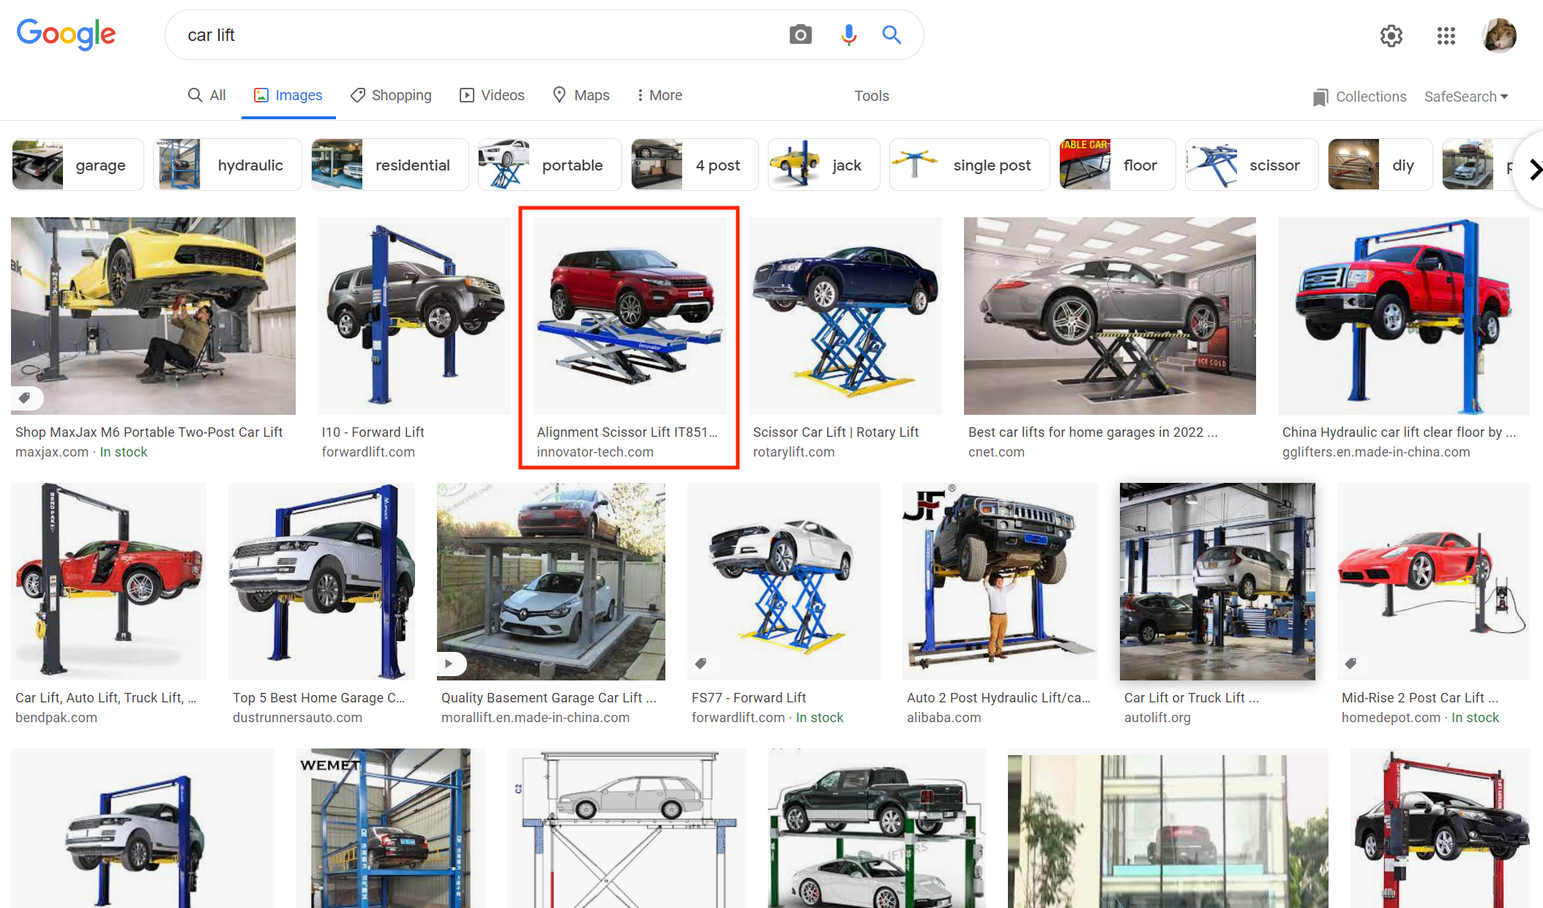Switch to the Shopping tab

click(391, 95)
